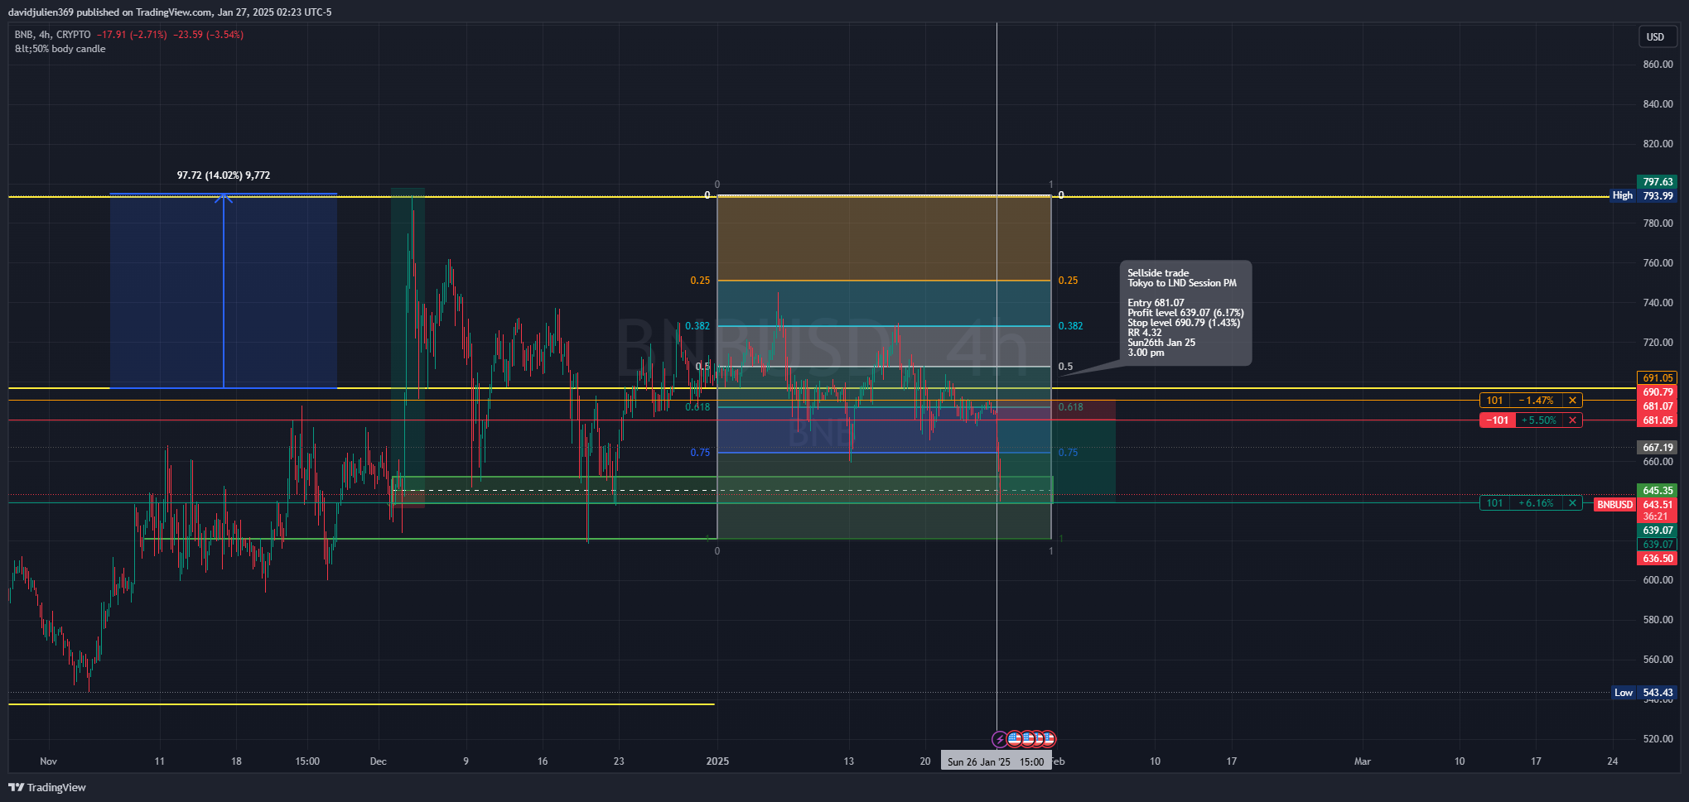The width and height of the screenshot is (1689, 802).
Task: Select the 0.382 Fibonacci label on right
Action: (1070, 326)
